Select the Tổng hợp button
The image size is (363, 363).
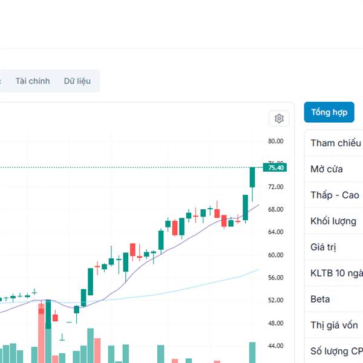pyautogui.click(x=329, y=112)
